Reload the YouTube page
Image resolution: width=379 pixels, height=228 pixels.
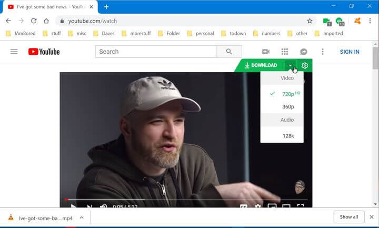34,21
